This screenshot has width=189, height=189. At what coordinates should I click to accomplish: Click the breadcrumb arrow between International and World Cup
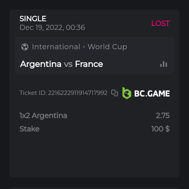tap(84, 47)
